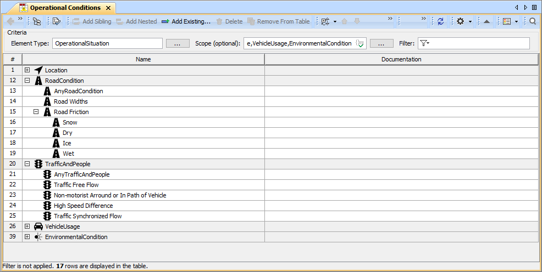Click the move down arrow icon
Screen dimensions: 542x272
coord(357,21)
